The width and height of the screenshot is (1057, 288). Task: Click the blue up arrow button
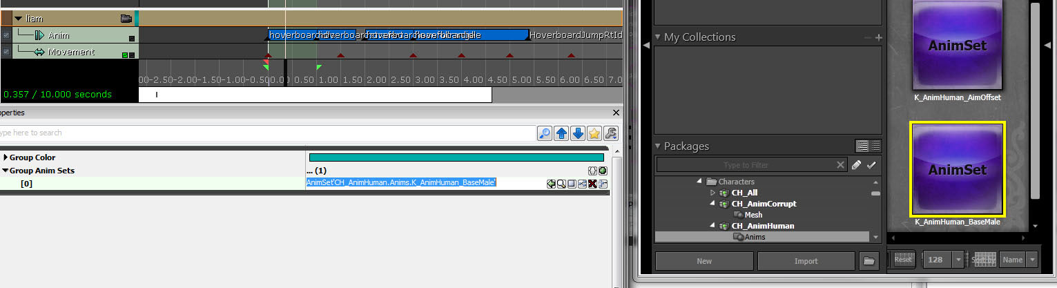[x=561, y=133]
